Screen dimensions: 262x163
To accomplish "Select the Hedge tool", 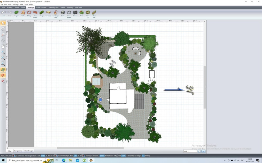I will pyautogui.click(x=42, y=13).
